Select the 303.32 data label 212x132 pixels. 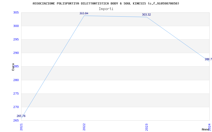click(146, 15)
